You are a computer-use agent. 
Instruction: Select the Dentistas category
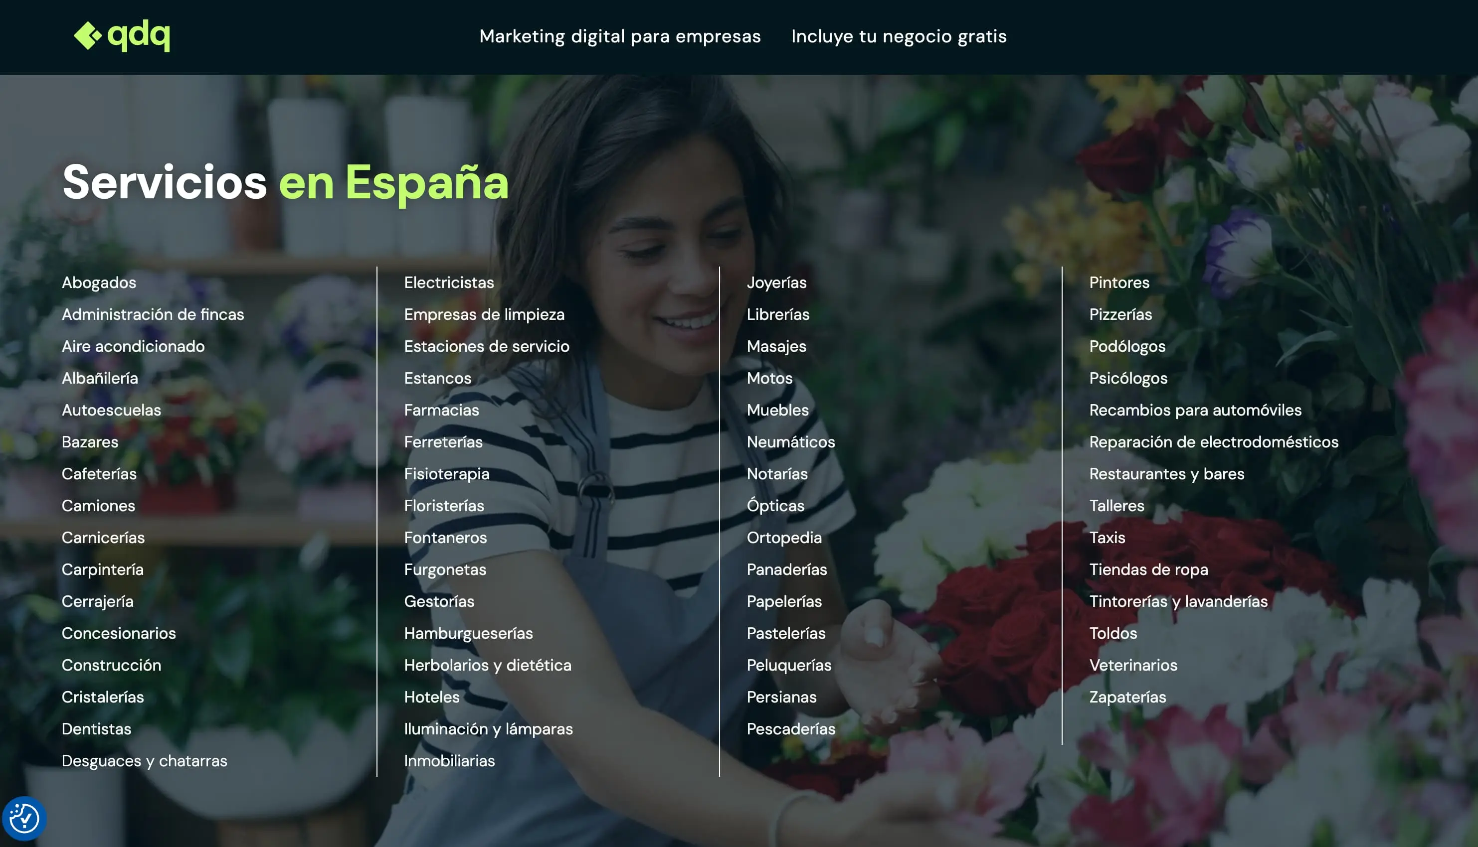[x=97, y=729]
